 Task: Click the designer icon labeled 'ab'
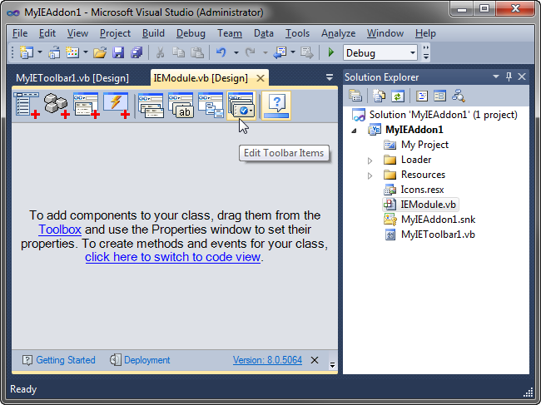coord(181,106)
